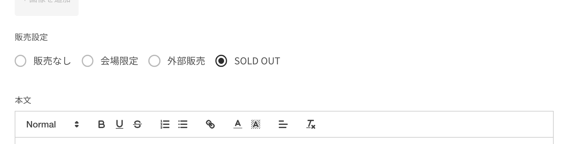Insert a hyperlink with link icon
This screenshot has width=569, height=144.
point(210,124)
